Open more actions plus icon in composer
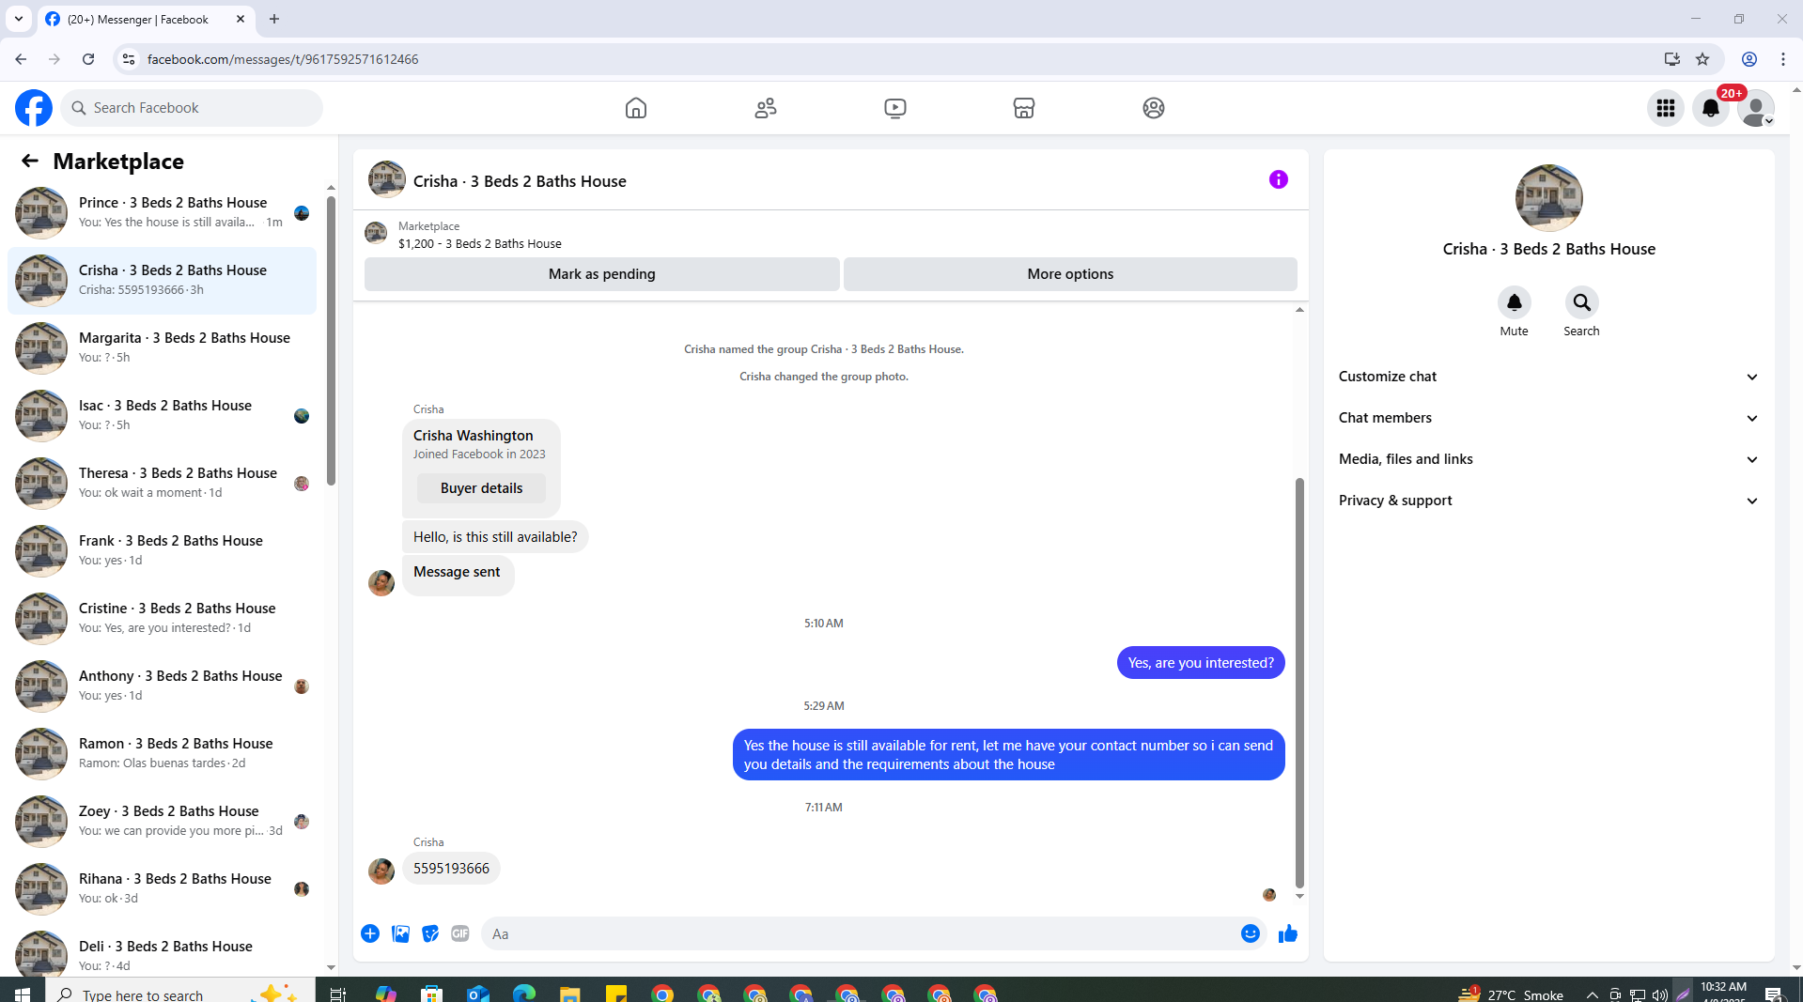 coord(370,933)
